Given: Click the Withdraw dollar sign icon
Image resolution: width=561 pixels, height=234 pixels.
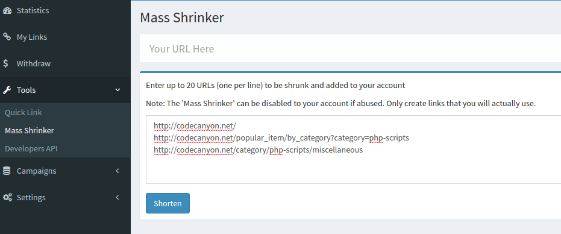Looking at the screenshot, I should point(6,63).
